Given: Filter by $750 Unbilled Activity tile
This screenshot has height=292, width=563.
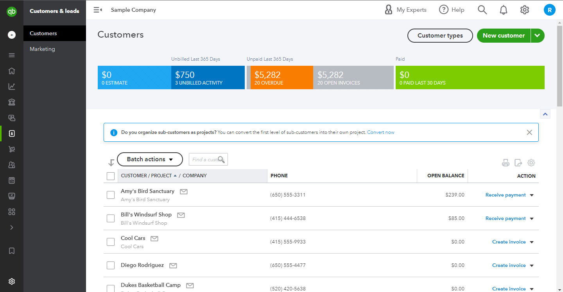Looking at the screenshot, I should tap(208, 78).
